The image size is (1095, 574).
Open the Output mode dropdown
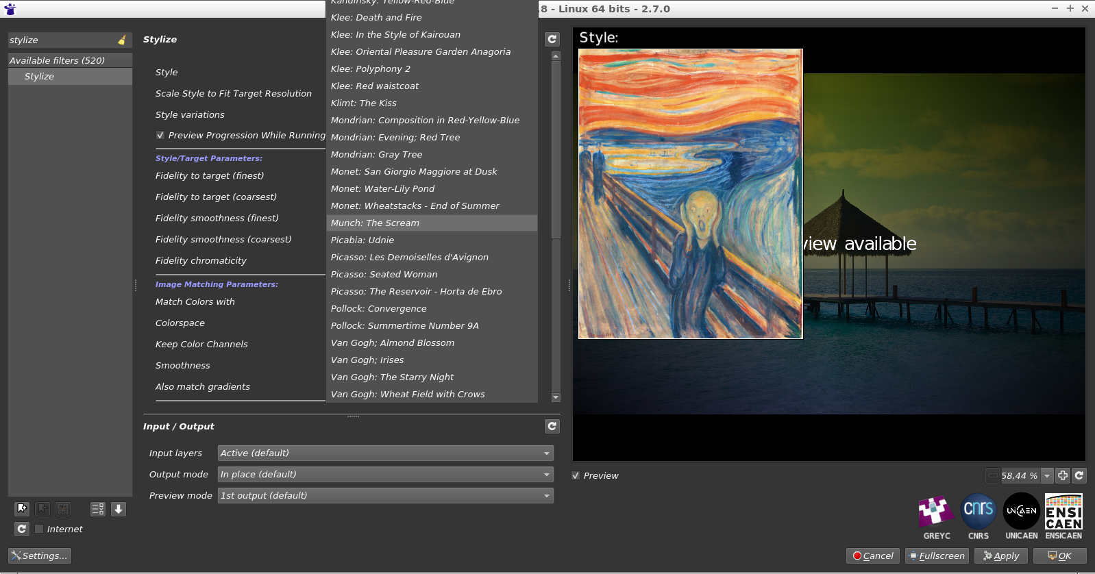pyautogui.click(x=385, y=474)
